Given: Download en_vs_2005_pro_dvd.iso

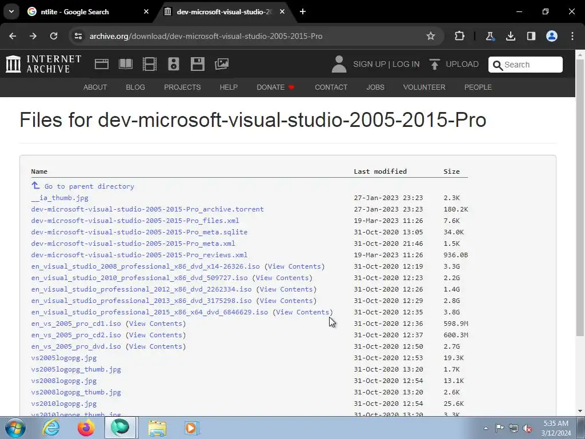Looking at the screenshot, I should click(76, 346).
